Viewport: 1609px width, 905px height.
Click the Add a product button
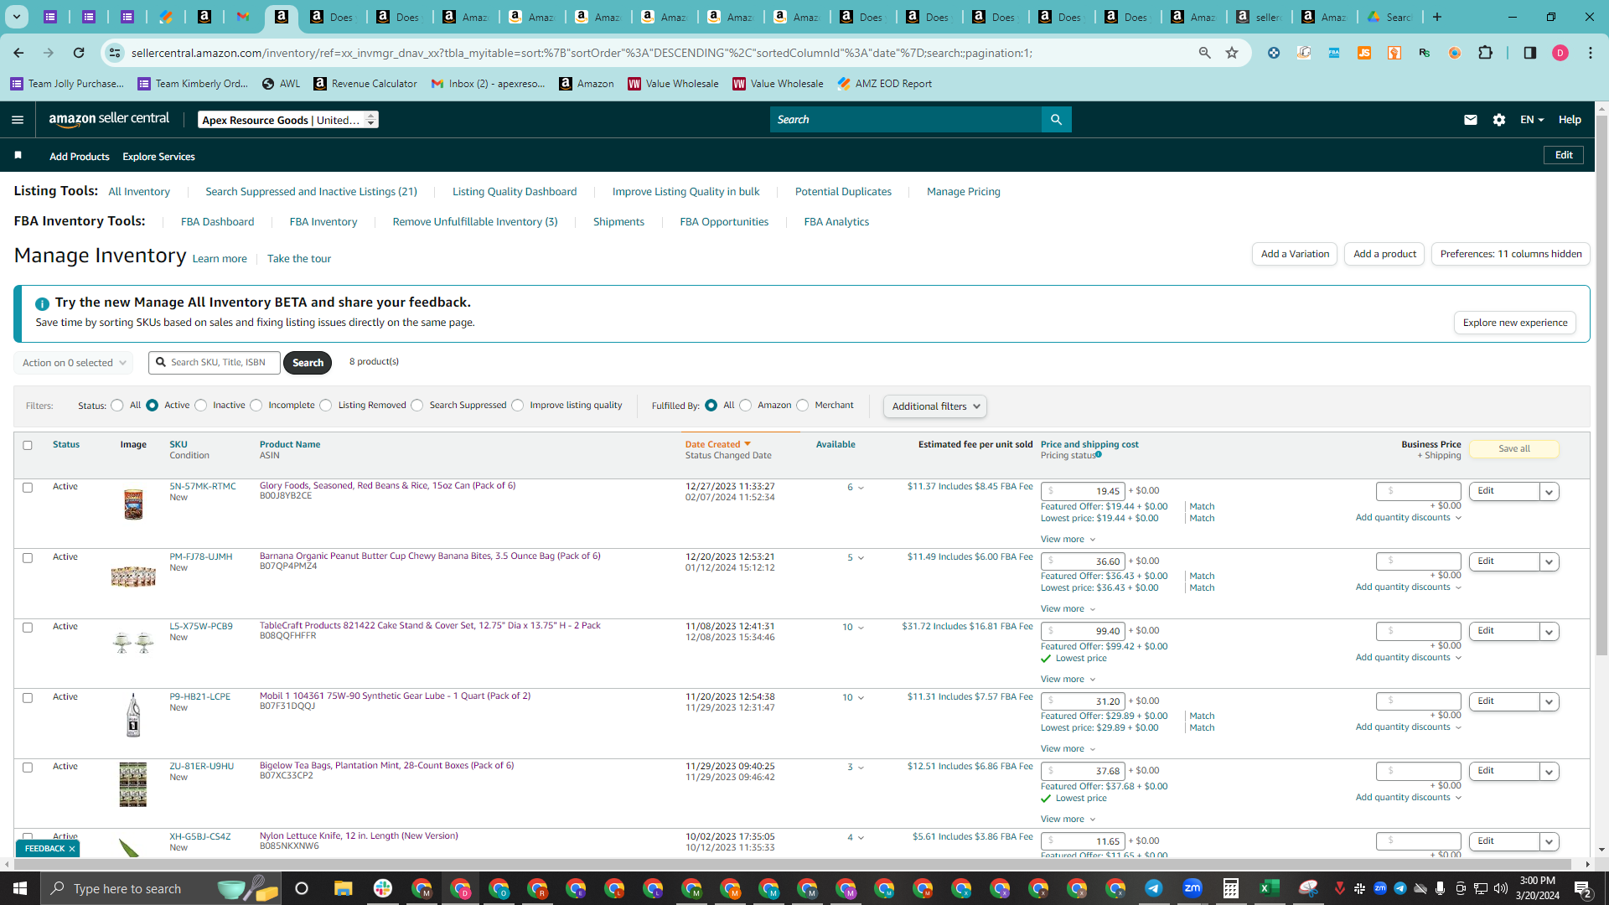coord(1384,254)
